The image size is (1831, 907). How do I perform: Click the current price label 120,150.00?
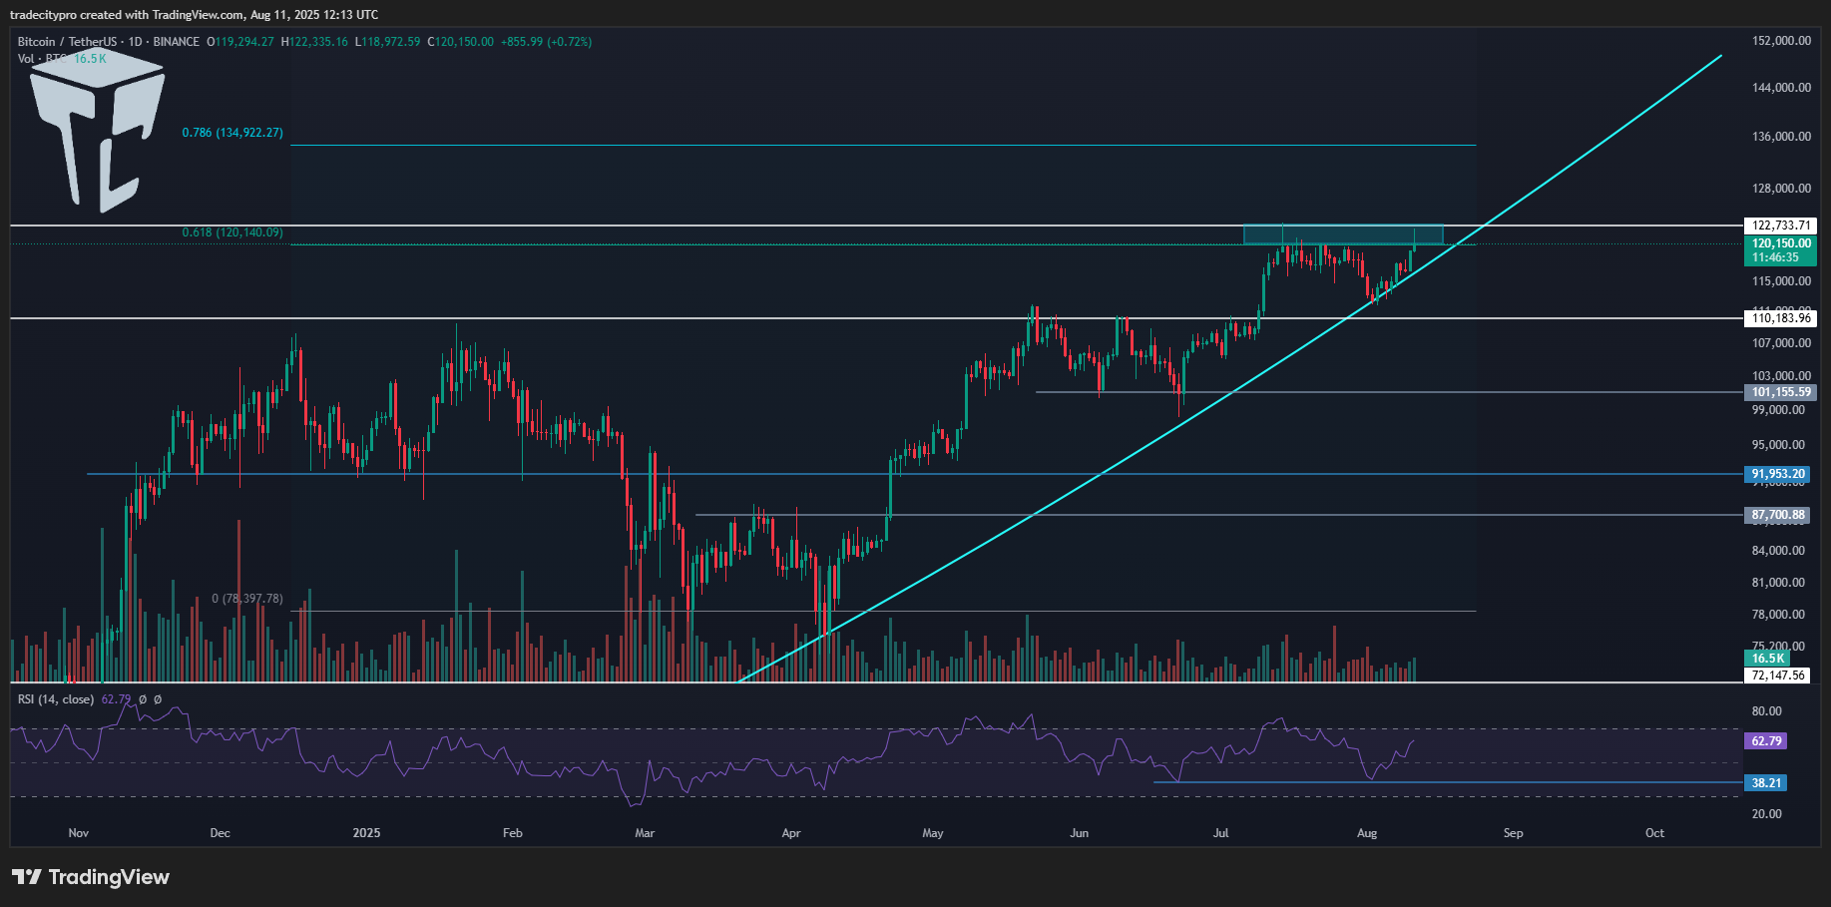tap(1780, 243)
